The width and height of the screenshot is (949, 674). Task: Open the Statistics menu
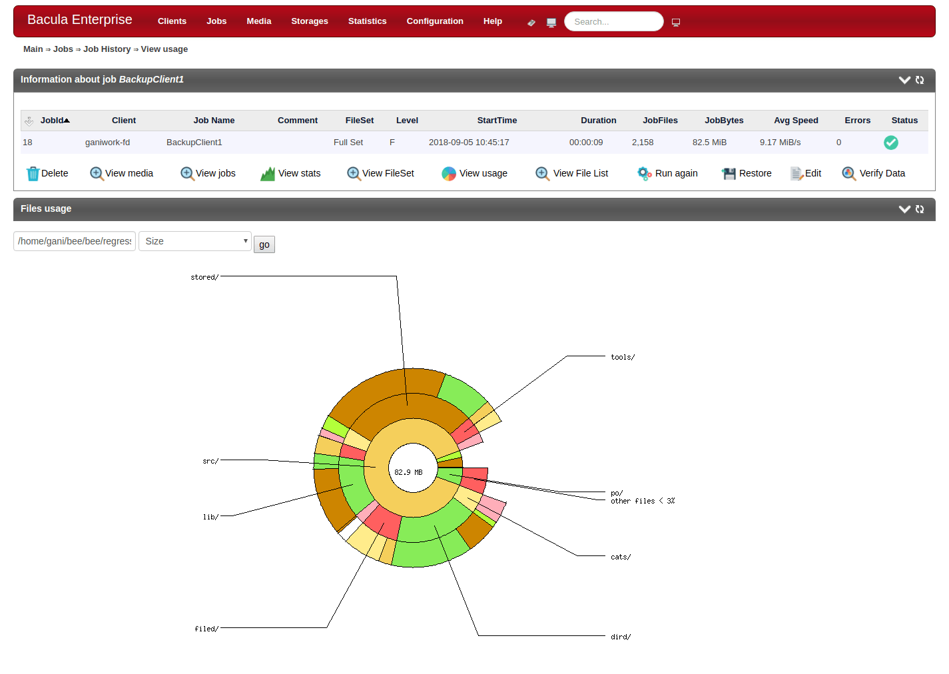(x=367, y=21)
